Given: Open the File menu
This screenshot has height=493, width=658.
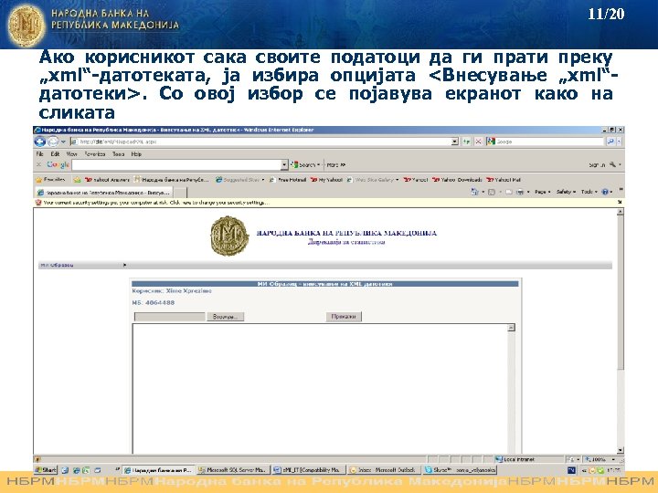Looking at the screenshot, I should (40, 154).
